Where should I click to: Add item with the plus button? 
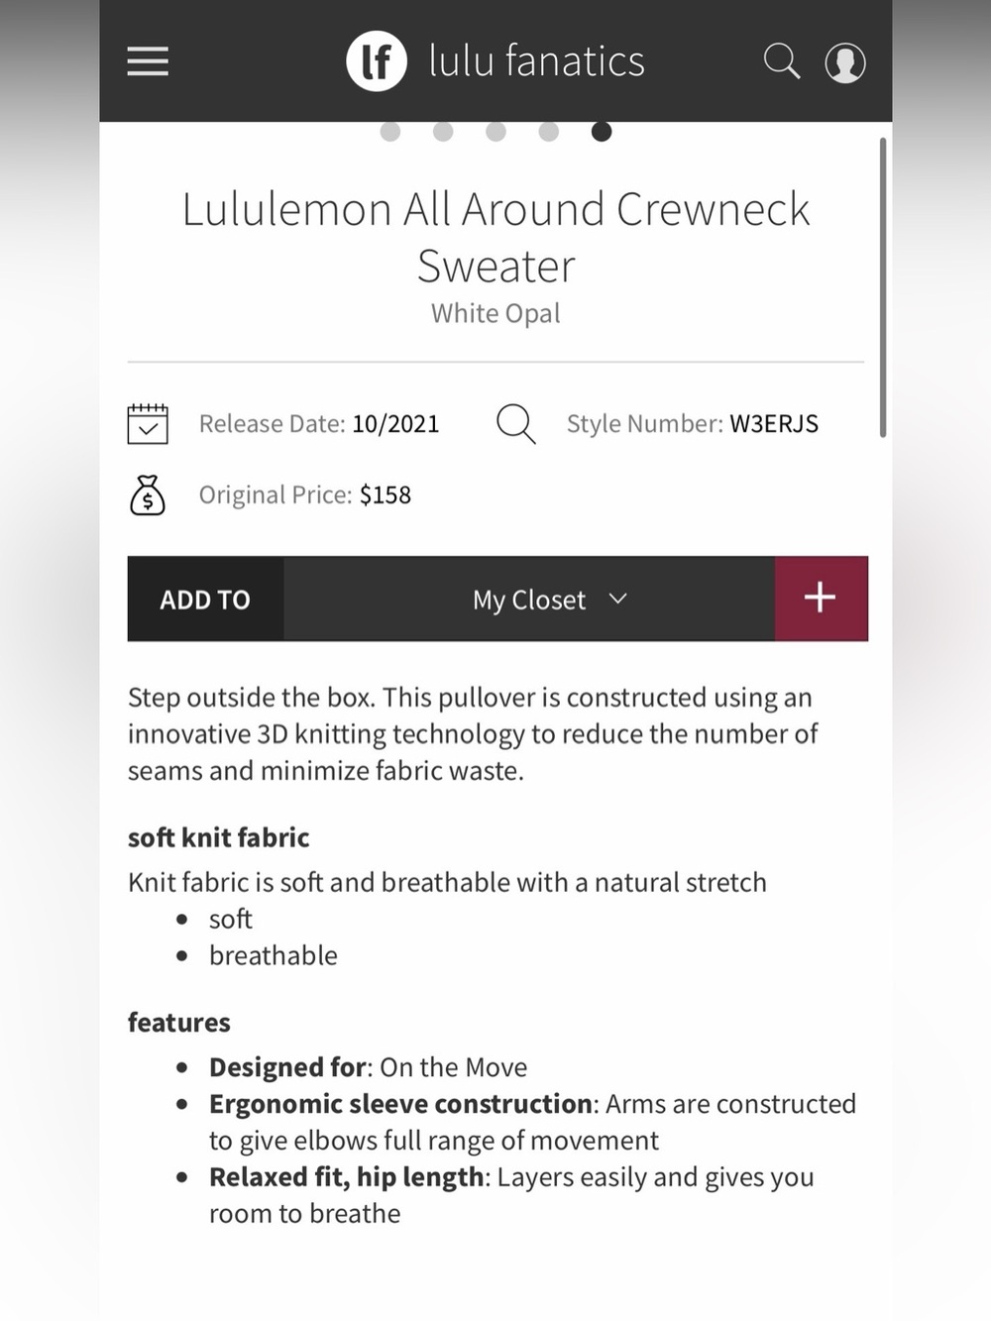click(x=821, y=599)
